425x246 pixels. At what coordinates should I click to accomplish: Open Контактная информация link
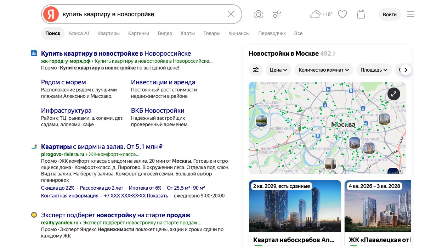70,196
